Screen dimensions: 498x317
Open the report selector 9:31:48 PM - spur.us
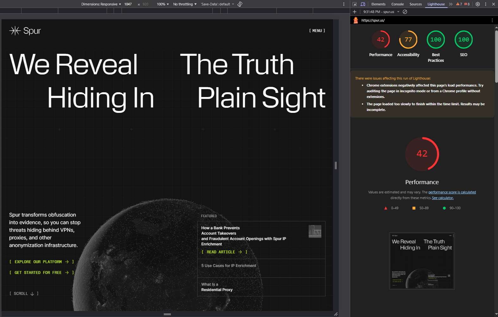[x=381, y=12]
